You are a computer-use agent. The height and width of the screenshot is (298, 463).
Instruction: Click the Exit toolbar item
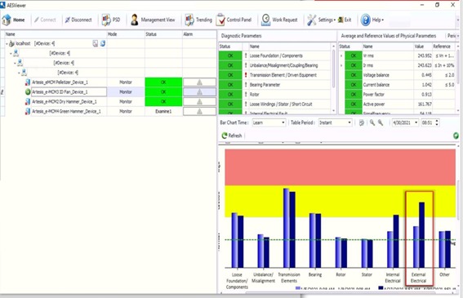[x=345, y=20]
